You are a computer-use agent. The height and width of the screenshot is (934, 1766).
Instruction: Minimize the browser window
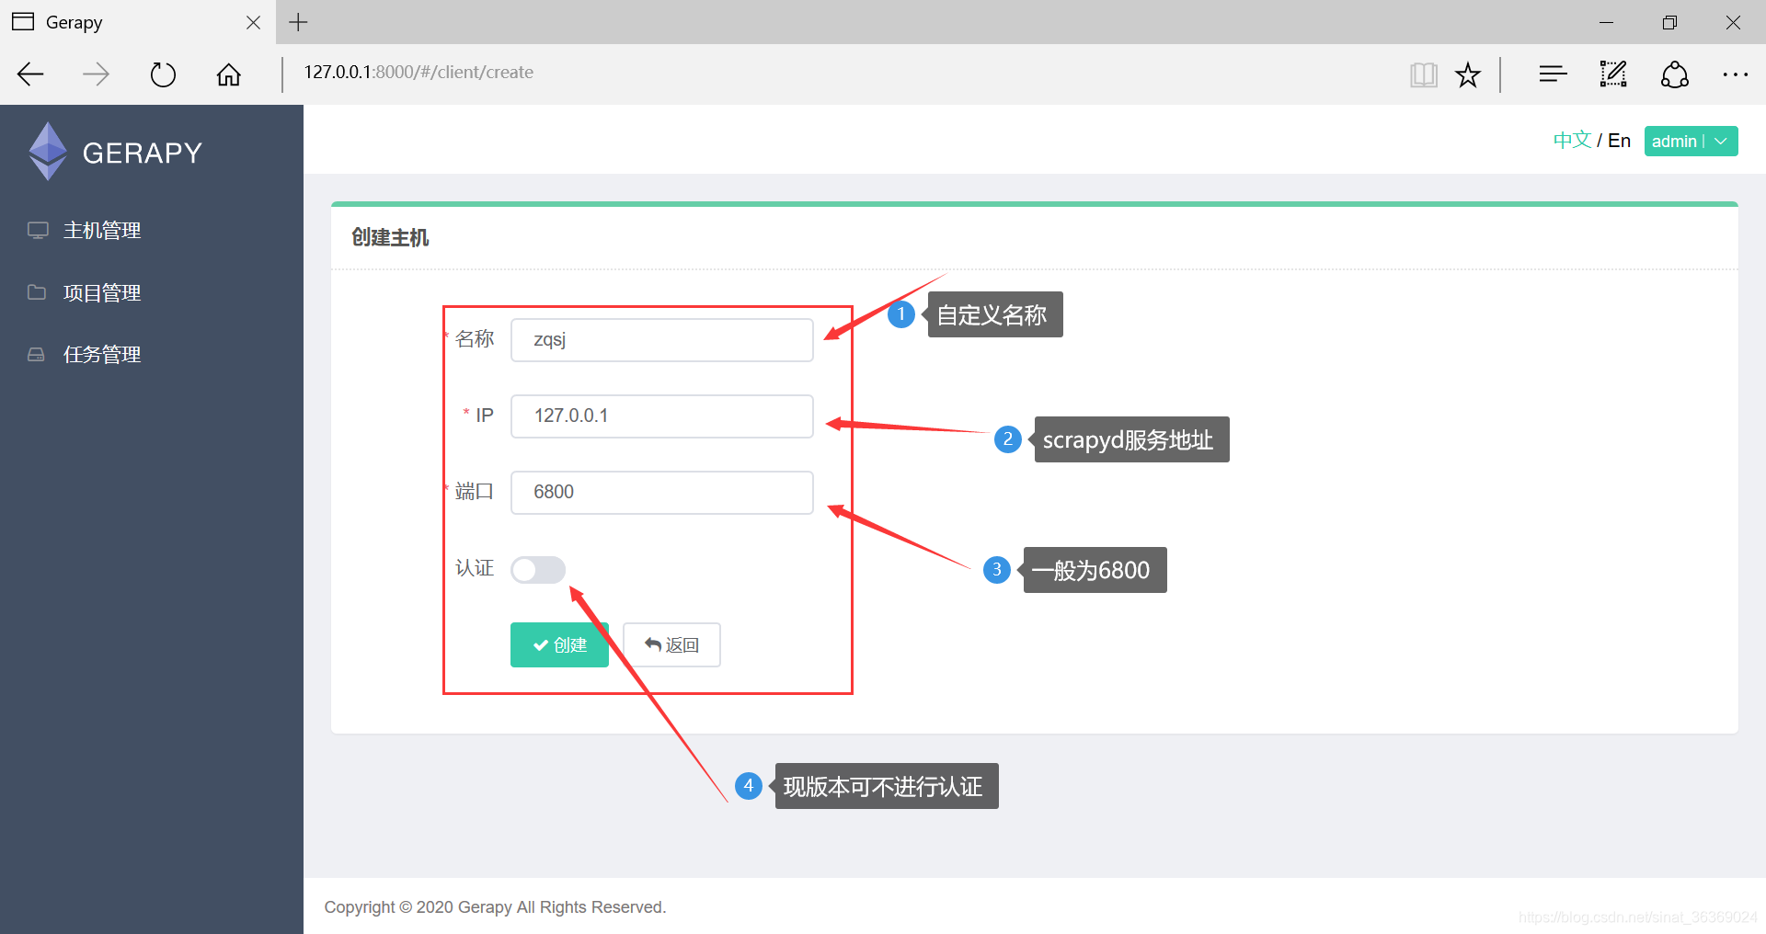[x=1606, y=22]
